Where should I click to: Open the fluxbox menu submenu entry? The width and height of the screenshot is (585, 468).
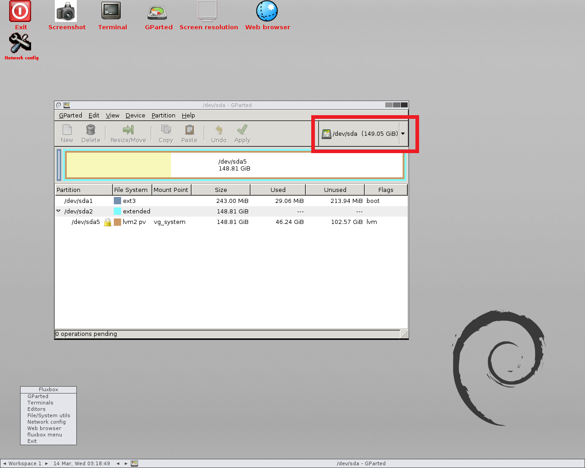coord(48,435)
